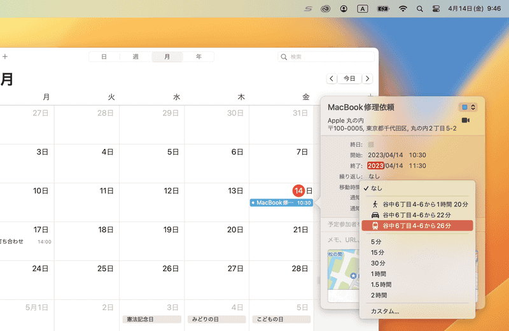Switch to the 日 day view tab
The image size is (509, 331).
[104, 57]
